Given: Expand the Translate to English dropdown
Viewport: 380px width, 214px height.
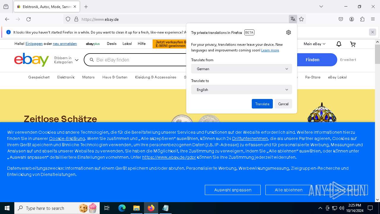Looking at the screenshot, I should pos(242,89).
